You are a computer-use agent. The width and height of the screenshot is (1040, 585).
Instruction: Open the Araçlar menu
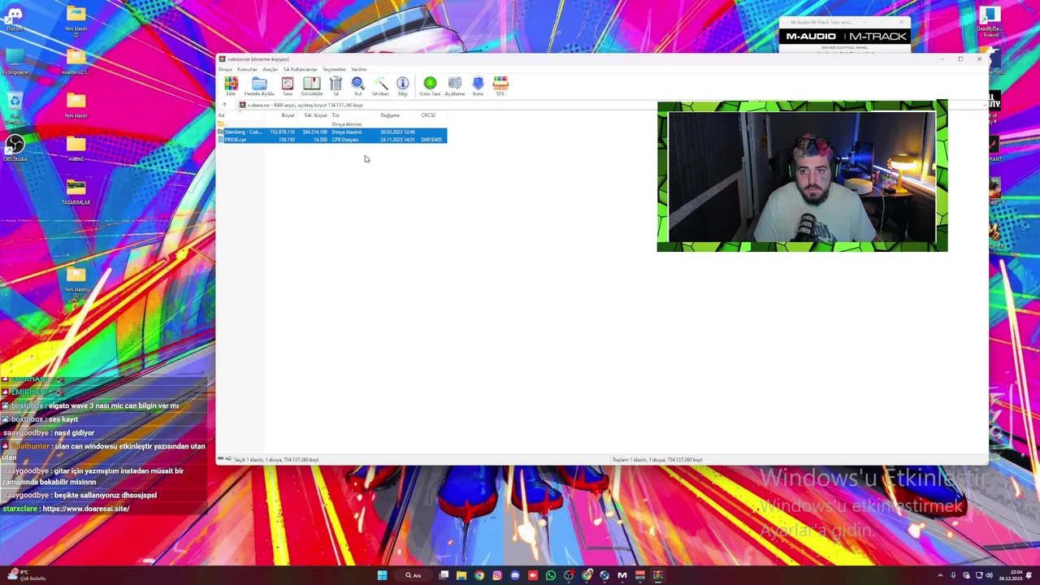click(x=271, y=69)
